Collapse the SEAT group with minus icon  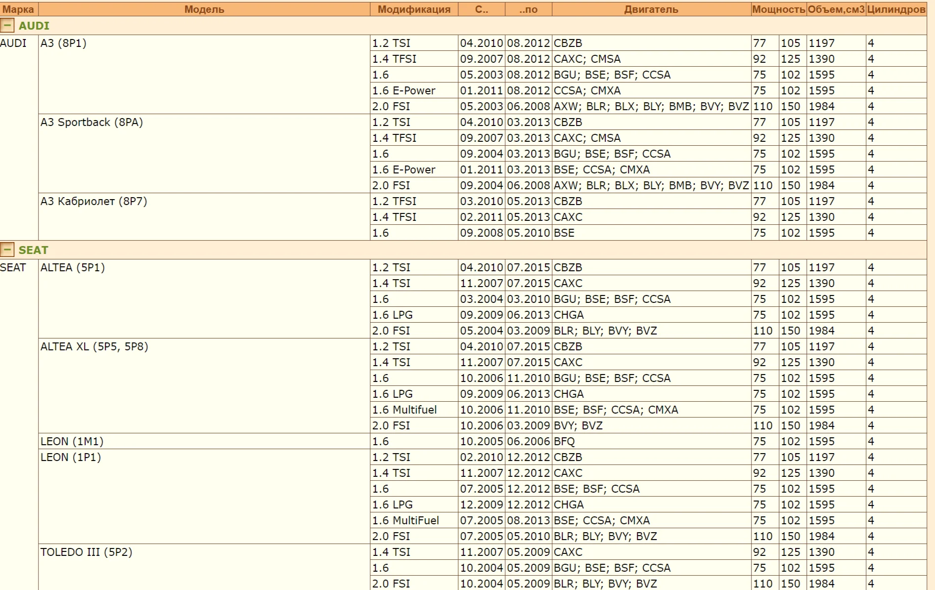[x=7, y=250]
